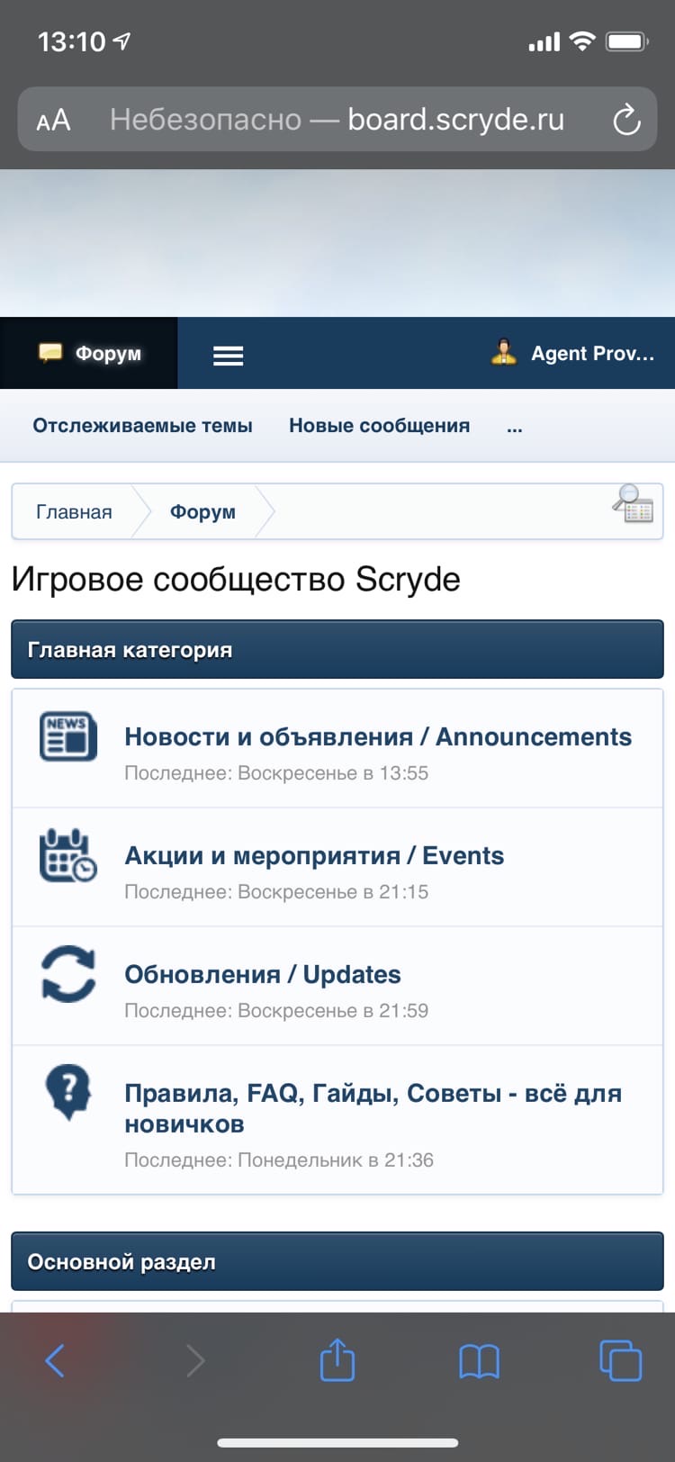Screen dimensions: 675x1462
Task: Tap the board.scryde.ru address field
Action: tap(337, 120)
